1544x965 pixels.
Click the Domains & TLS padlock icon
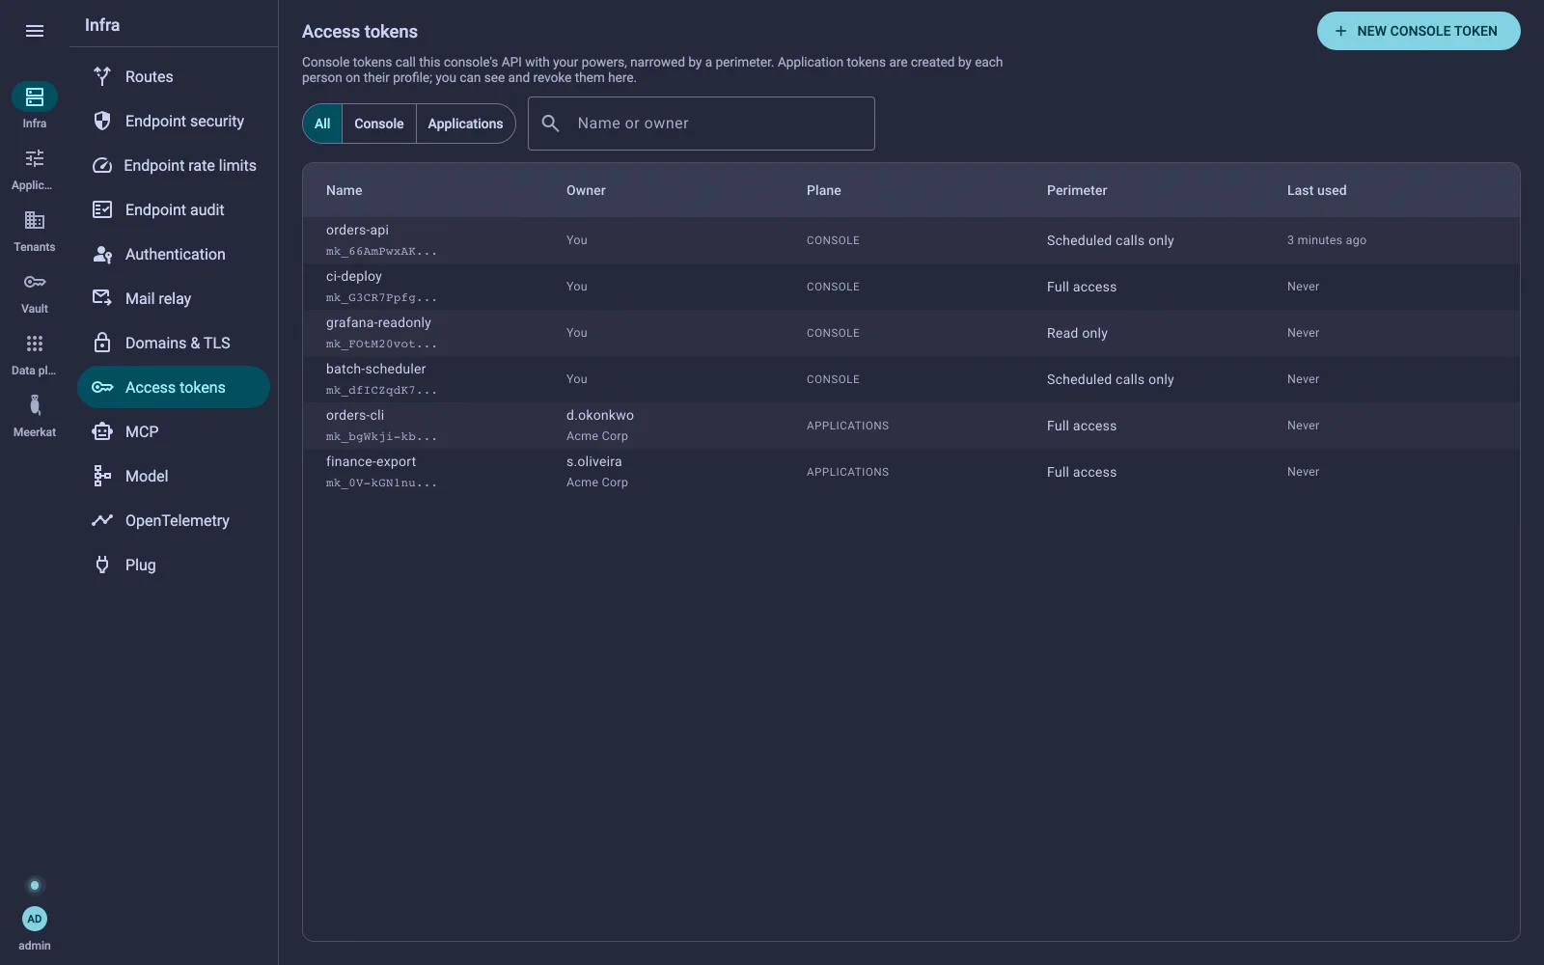(x=102, y=343)
